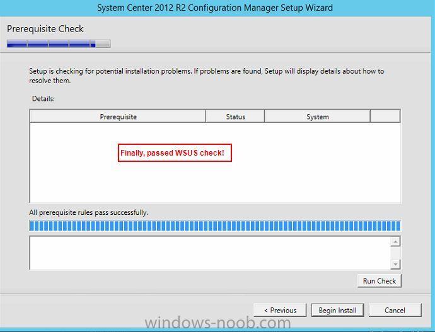
Task: Click the details box scroll up arrow
Action: point(395,242)
